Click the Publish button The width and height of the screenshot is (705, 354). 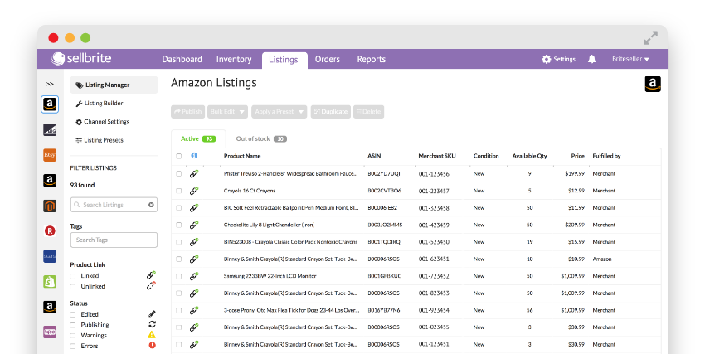pyautogui.click(x=188, y=112)
